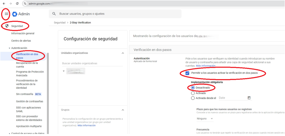Focus the Buscar usuarios, grupos o ajustes field
Image resolution: width=285 pixels, height=136 pixels.
click(x=115, y=14)
